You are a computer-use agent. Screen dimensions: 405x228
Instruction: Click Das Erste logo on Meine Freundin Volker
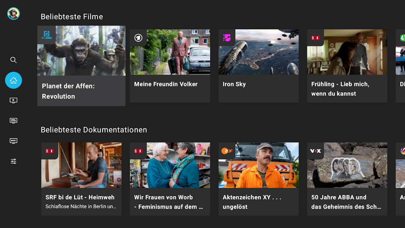click(x=138, y=38)
